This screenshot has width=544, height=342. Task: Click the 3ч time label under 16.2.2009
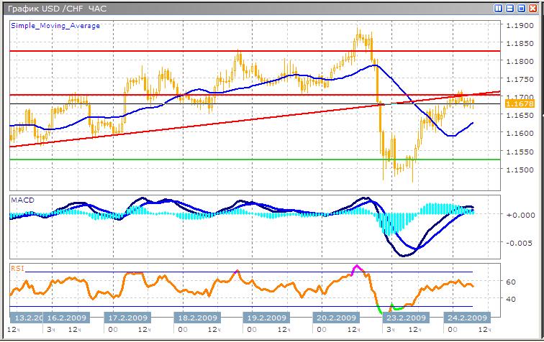click(x=51, y=329)
